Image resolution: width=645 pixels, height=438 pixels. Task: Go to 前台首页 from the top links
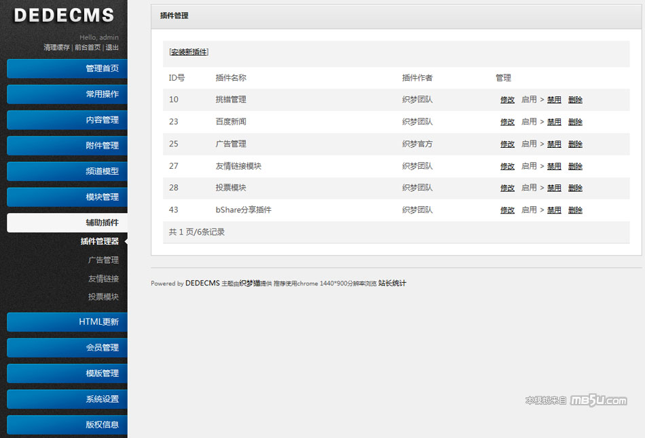coord(88,47)
